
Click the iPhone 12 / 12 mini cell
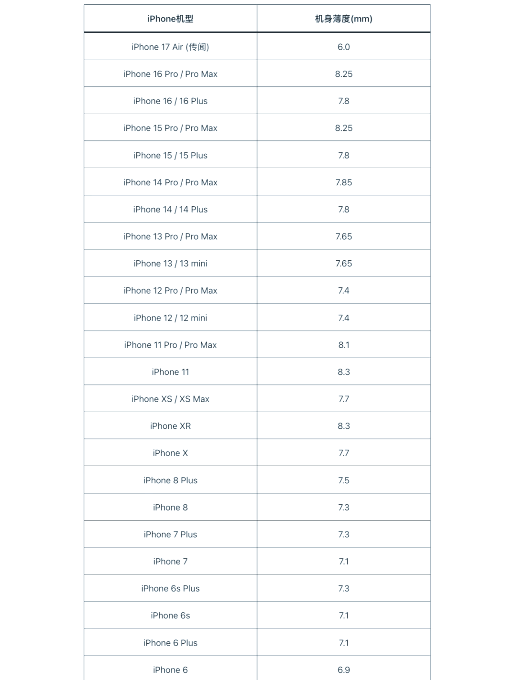pos(170,318)
